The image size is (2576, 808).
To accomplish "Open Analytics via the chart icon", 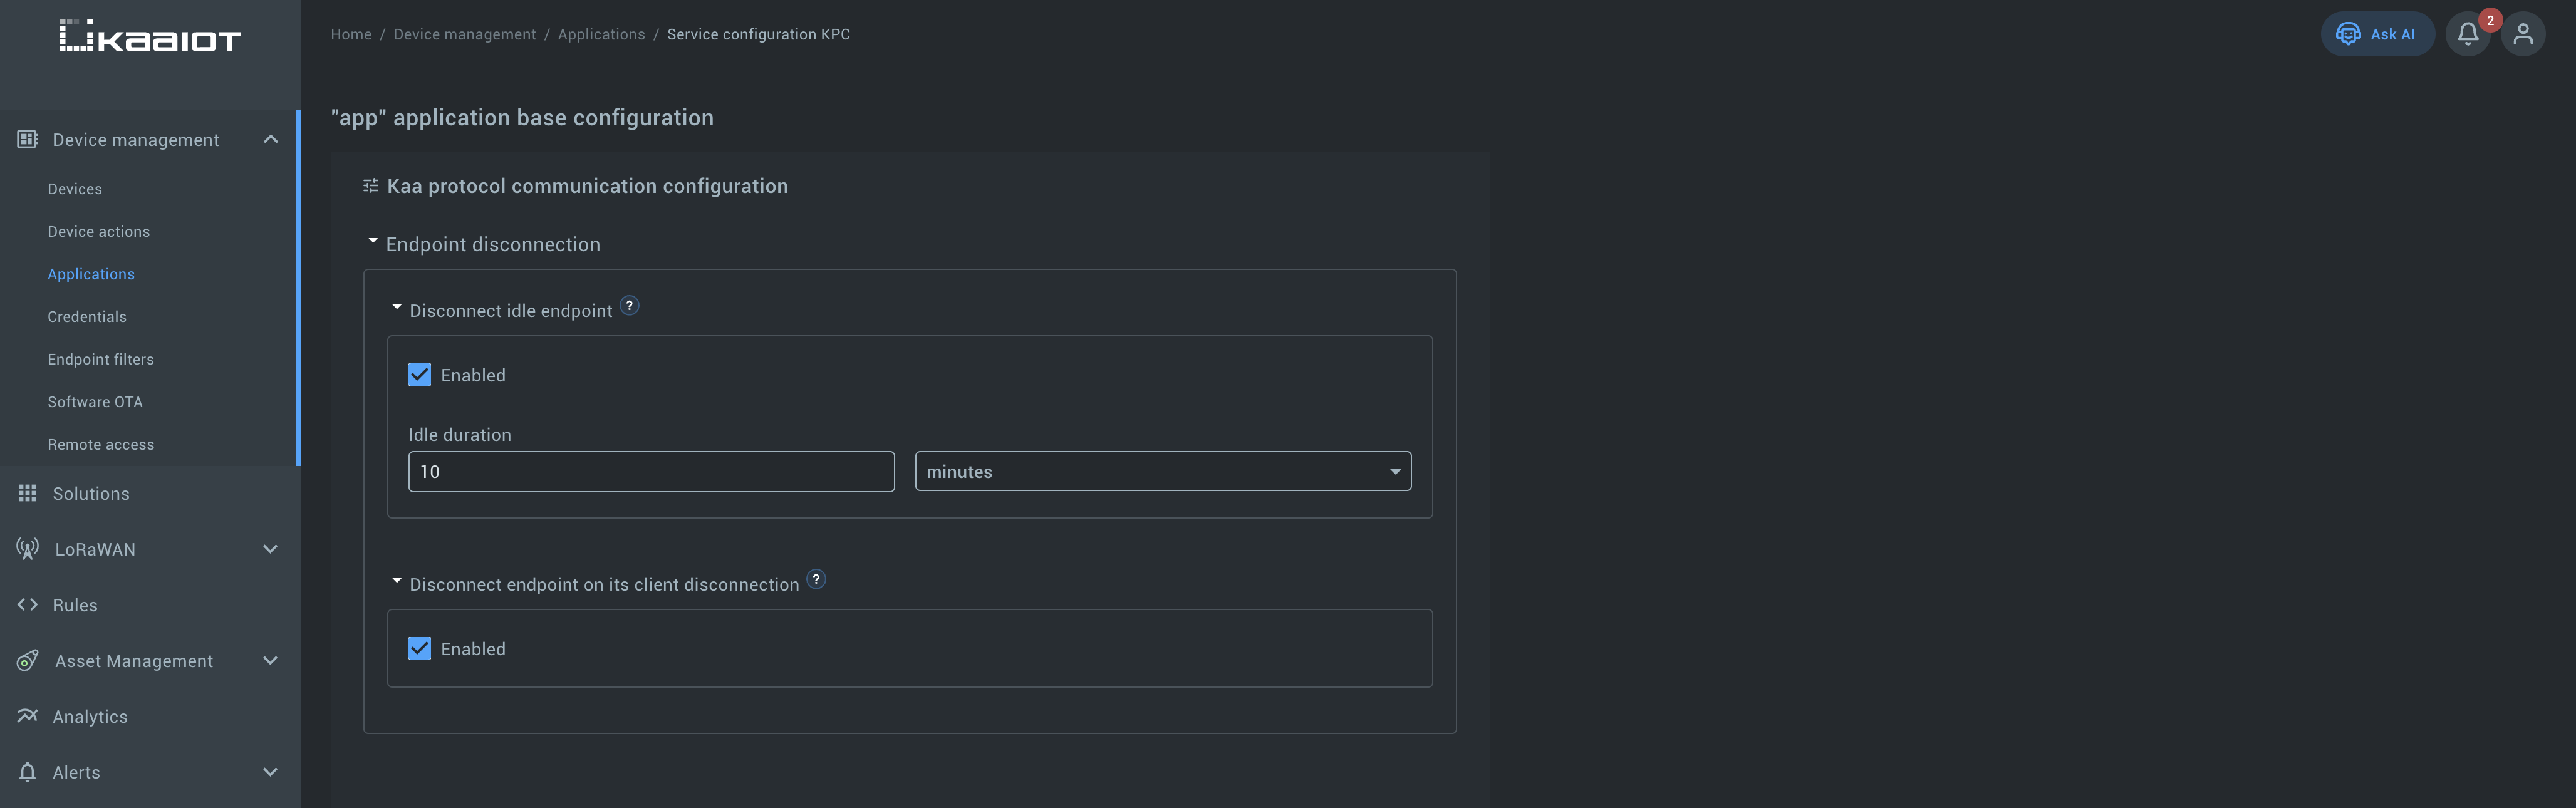I will [28, 716].
